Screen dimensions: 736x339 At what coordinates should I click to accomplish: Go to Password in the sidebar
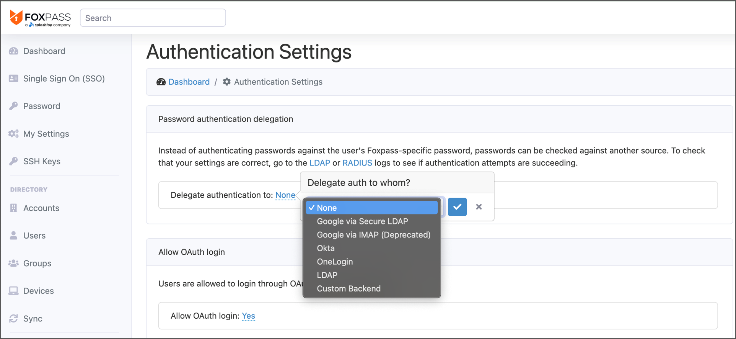[42, 106]
